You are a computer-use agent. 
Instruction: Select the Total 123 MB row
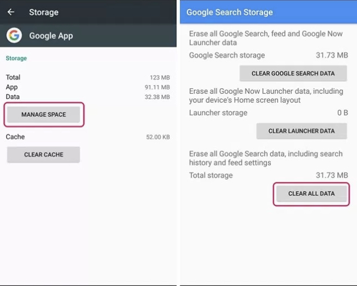point(87,77)
